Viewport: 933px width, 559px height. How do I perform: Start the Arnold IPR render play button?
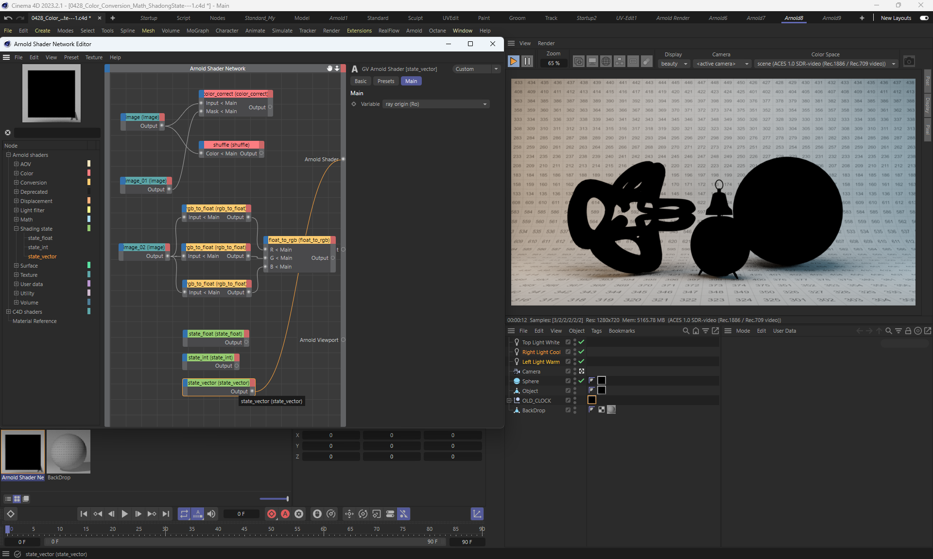tap(513, 61)
